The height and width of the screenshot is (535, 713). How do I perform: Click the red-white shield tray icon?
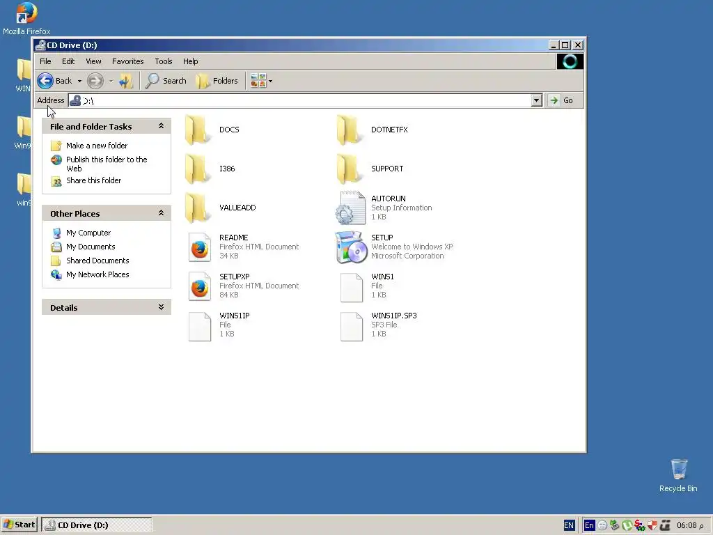[x=652, y=525]
